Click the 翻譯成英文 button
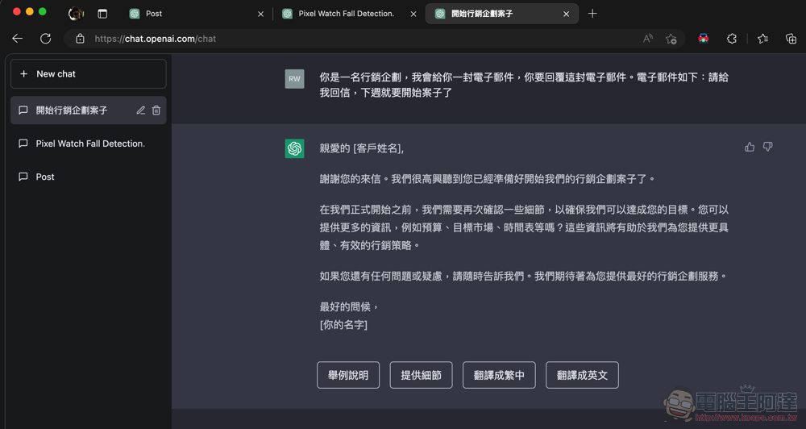This screenshot has width=806, height=429. click(x=582, y=375)
